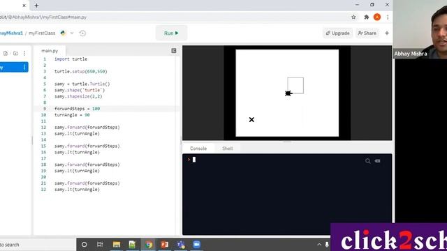Click the address bar URL

click(43, 17)
